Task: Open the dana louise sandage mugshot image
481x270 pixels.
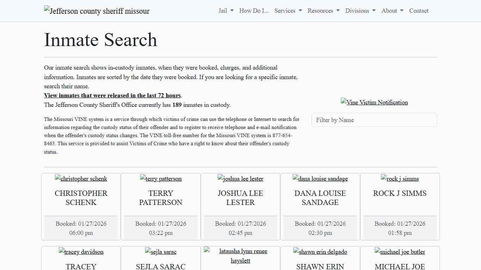Action: (x=320, y=179)
